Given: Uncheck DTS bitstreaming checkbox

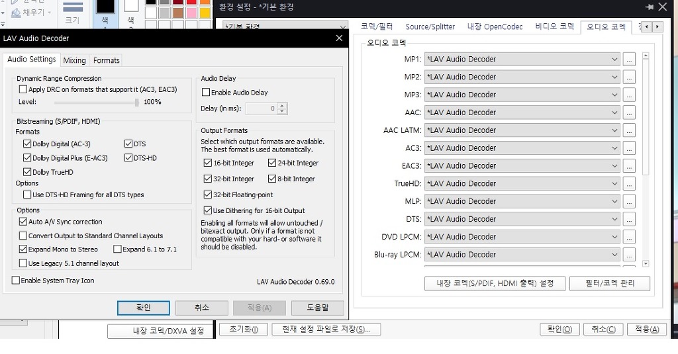Looking at the screenshot, I should coord(128,144).
